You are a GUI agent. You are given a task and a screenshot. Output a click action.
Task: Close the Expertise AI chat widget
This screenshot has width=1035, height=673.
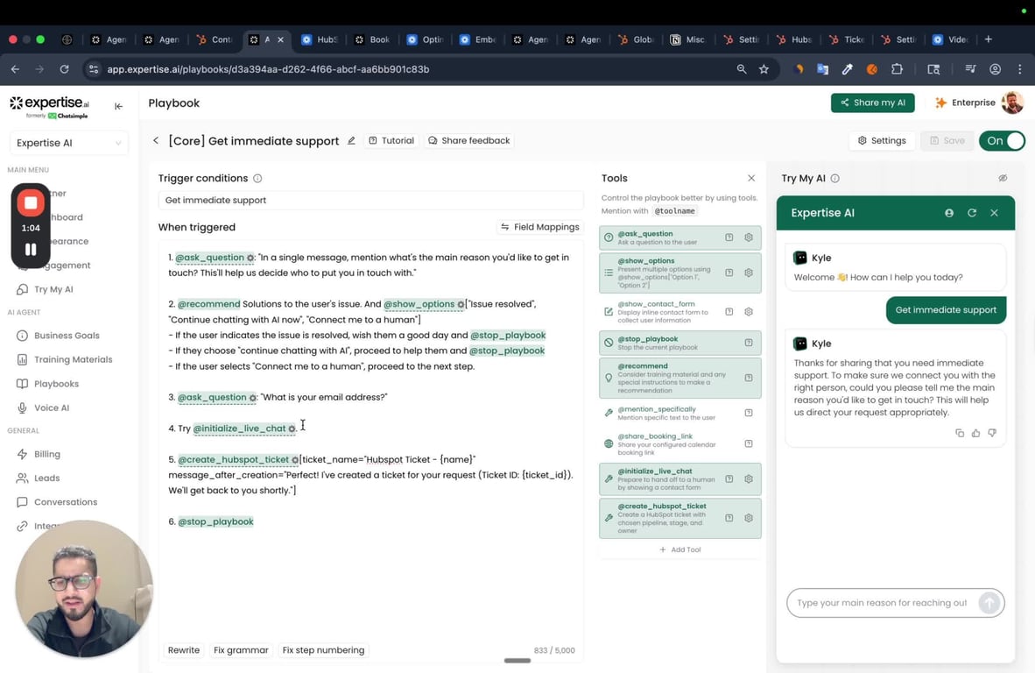[994, 213]
